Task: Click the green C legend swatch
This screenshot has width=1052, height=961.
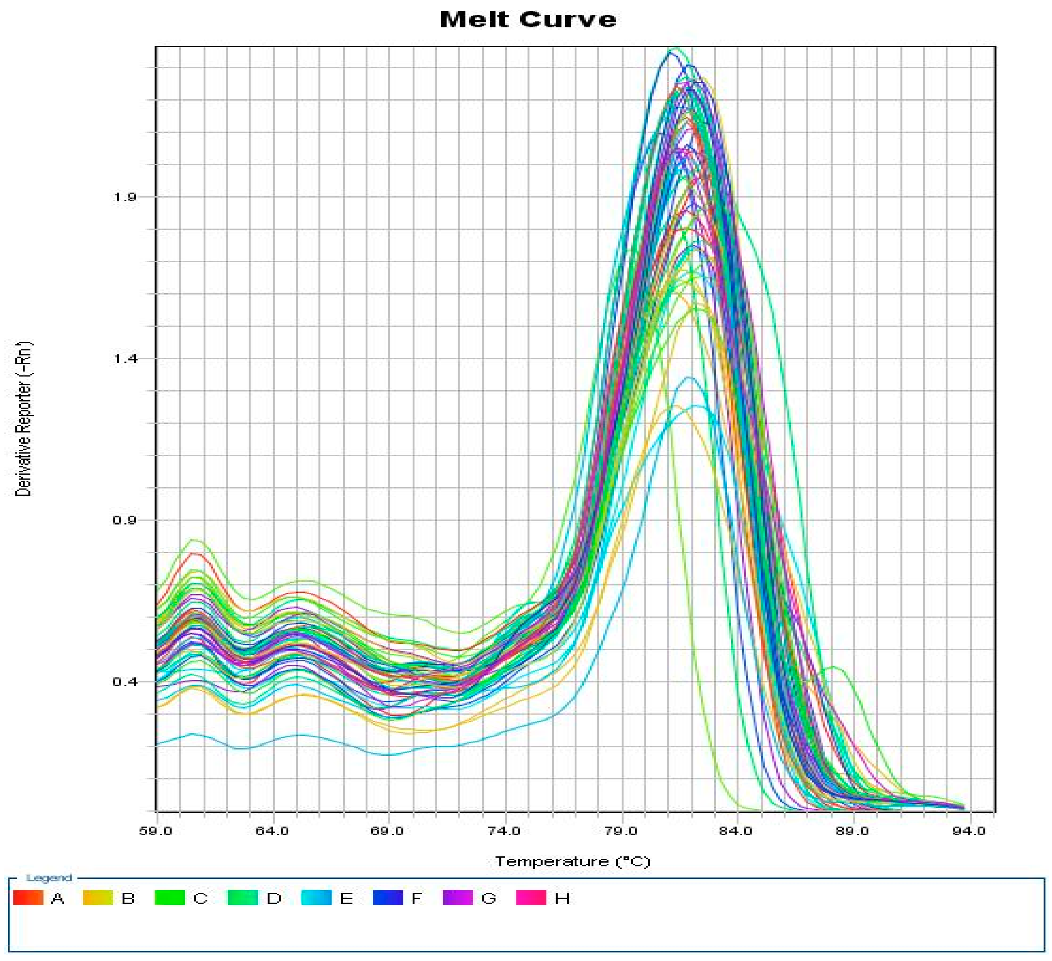Action: pyautogui.click(x=170, y=898)
